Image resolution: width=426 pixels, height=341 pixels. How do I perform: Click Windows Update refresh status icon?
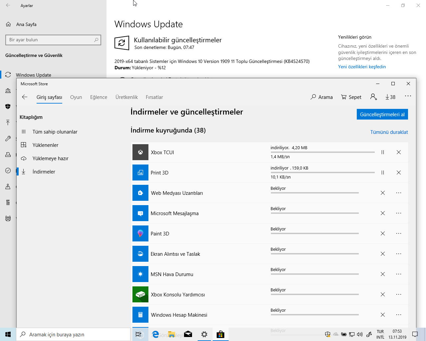pos(122,43)
